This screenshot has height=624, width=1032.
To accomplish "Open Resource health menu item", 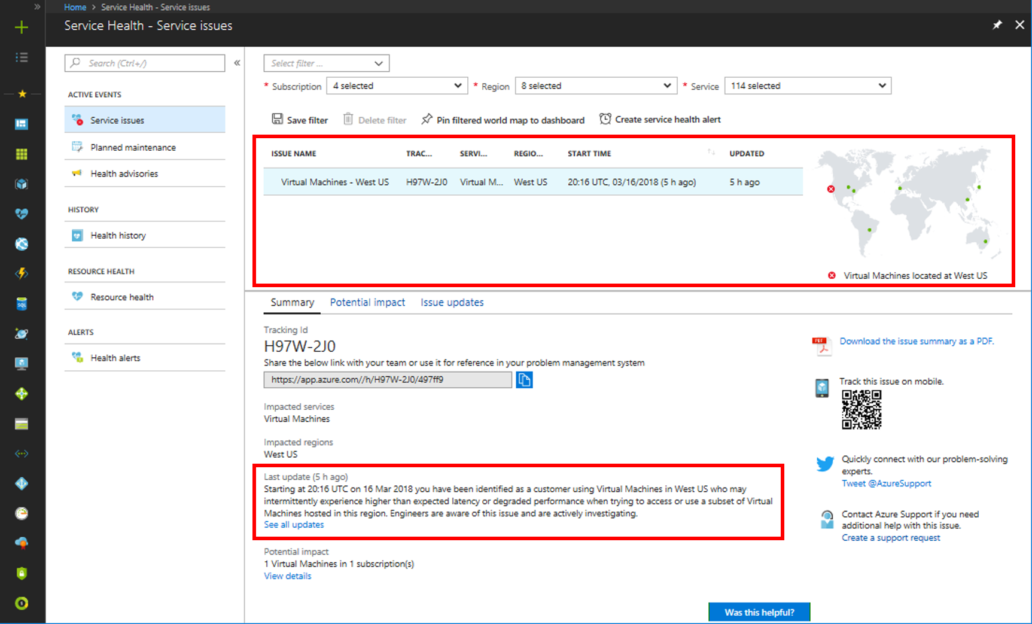I will 145,297.
